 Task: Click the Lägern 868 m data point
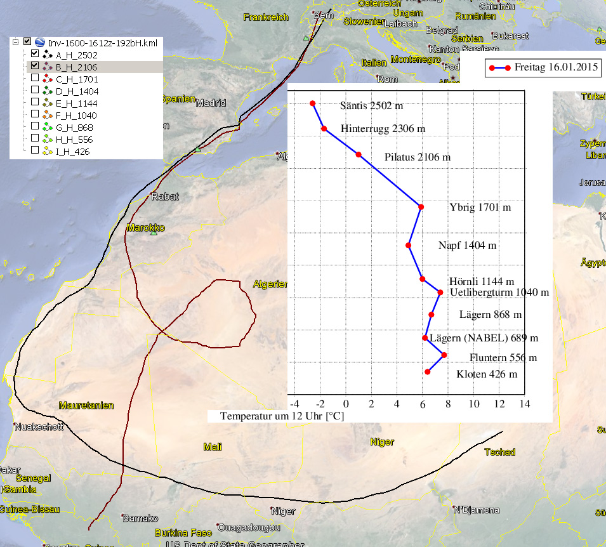431,315
